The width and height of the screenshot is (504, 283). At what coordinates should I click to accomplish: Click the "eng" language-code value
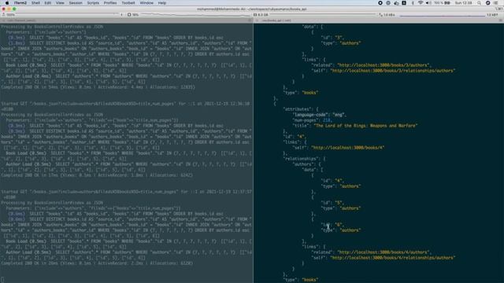(x=339, y=115)
